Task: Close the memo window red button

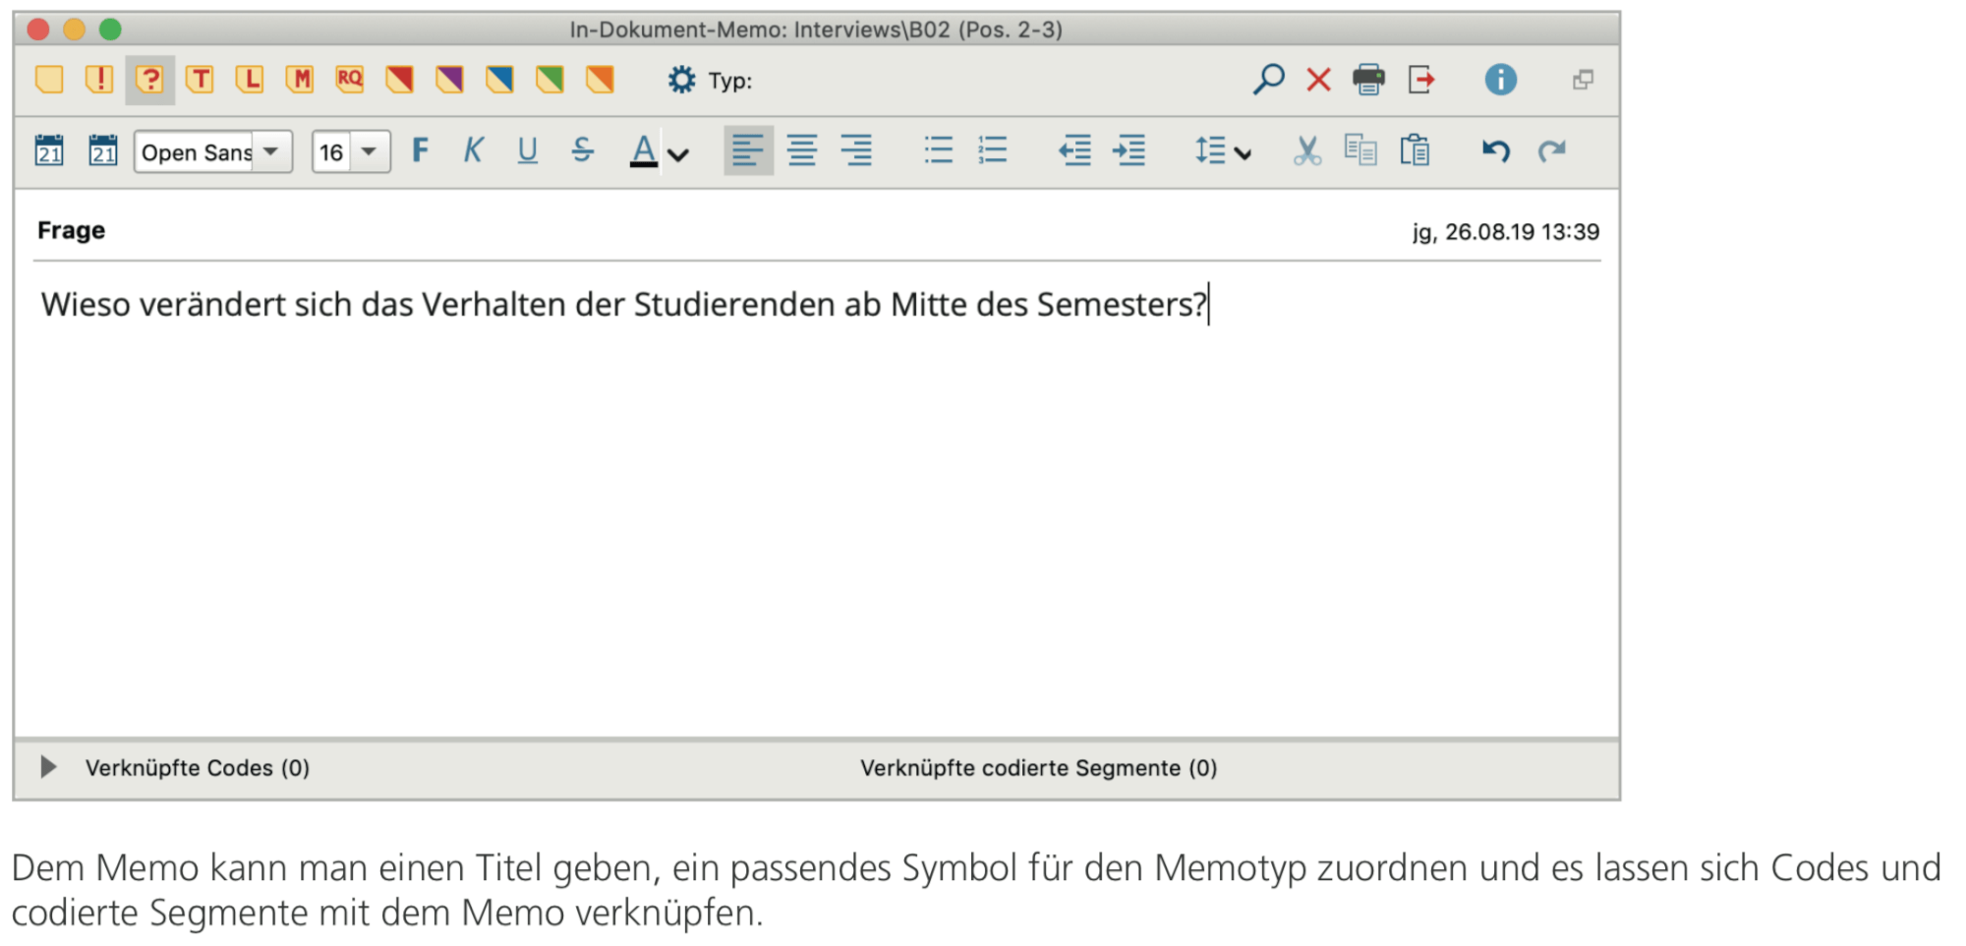Action: pyautogui.click(x=38, y=30)
